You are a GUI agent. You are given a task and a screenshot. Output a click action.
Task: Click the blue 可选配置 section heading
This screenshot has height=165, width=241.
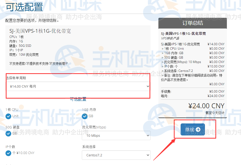click(x=78, y=99)
